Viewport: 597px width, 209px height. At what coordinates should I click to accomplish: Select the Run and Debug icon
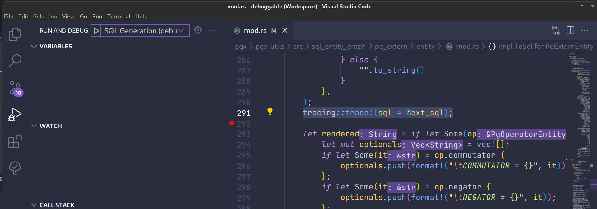[15, 114]
